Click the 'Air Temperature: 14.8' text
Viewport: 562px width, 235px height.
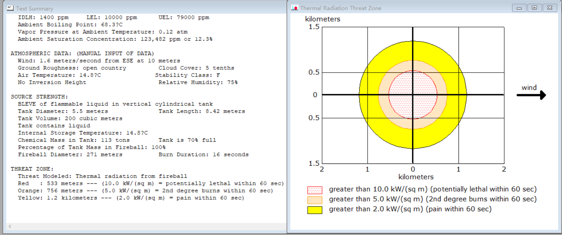[60, 75]
